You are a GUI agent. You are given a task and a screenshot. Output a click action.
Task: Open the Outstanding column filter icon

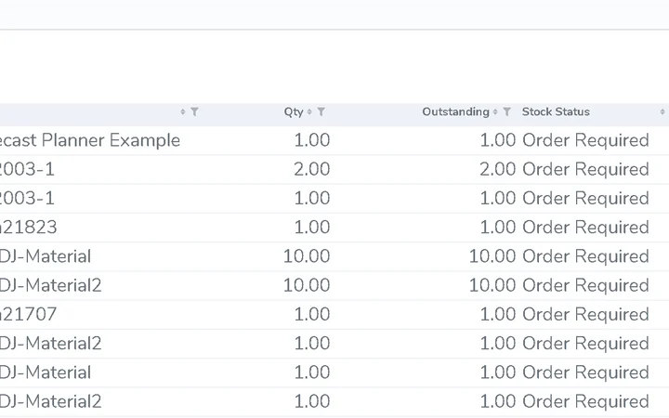coord(506,111)
